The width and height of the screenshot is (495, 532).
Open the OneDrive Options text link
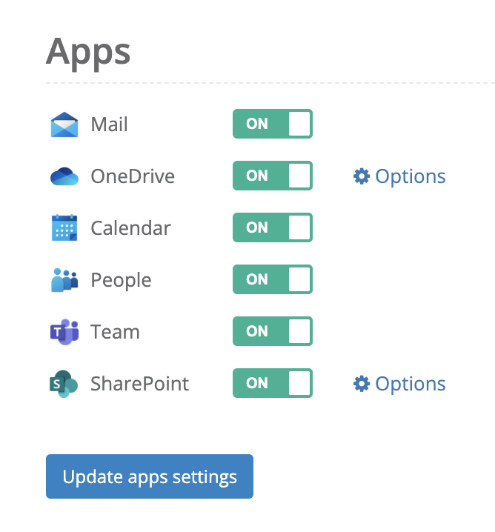coord(411,176)
